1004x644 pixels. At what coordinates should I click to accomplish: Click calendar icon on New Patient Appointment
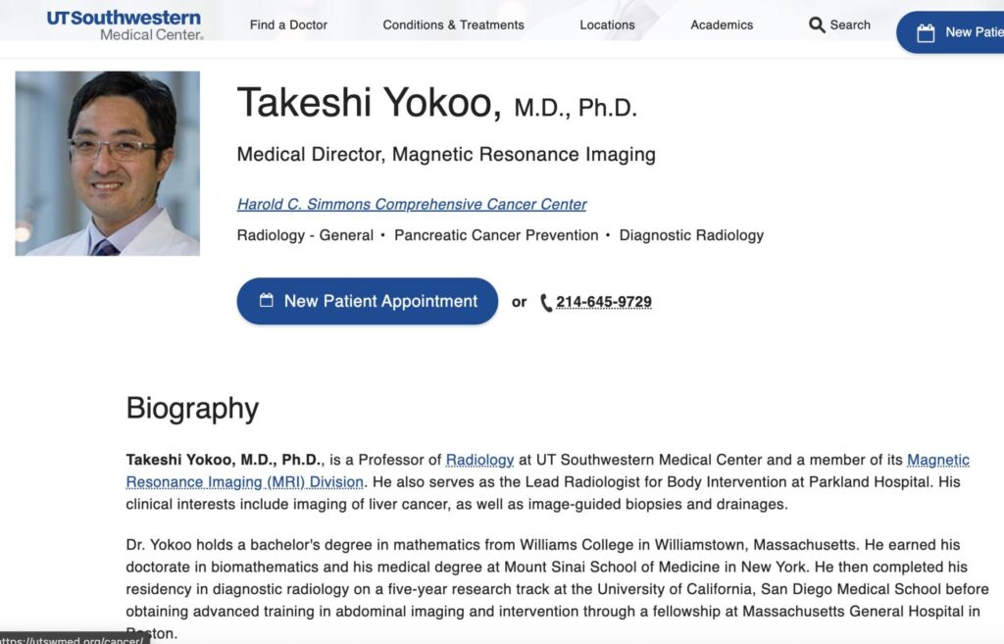[267, 301]
